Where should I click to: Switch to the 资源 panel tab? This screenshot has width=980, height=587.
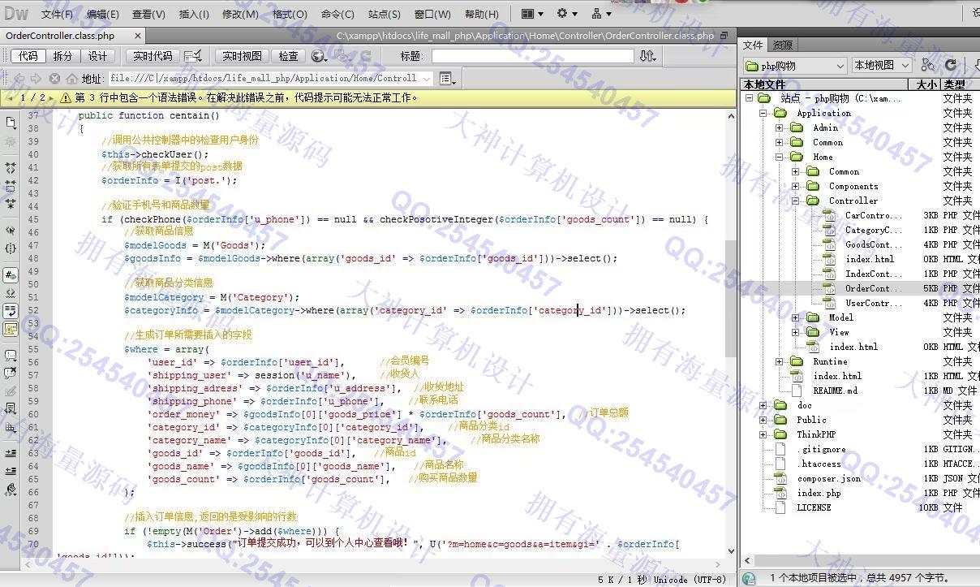click(783, 45)
